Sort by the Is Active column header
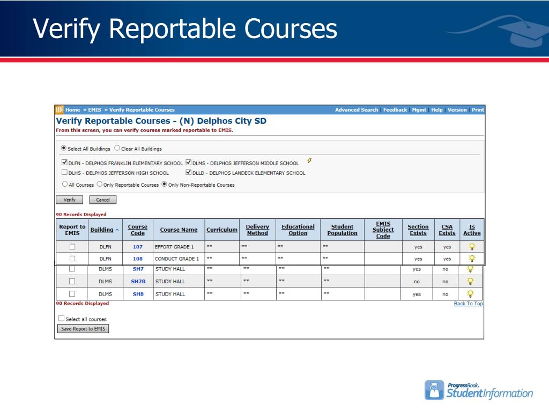Viewport: 549px width, 412px height. pyautogui.click(x=472, y=230)
